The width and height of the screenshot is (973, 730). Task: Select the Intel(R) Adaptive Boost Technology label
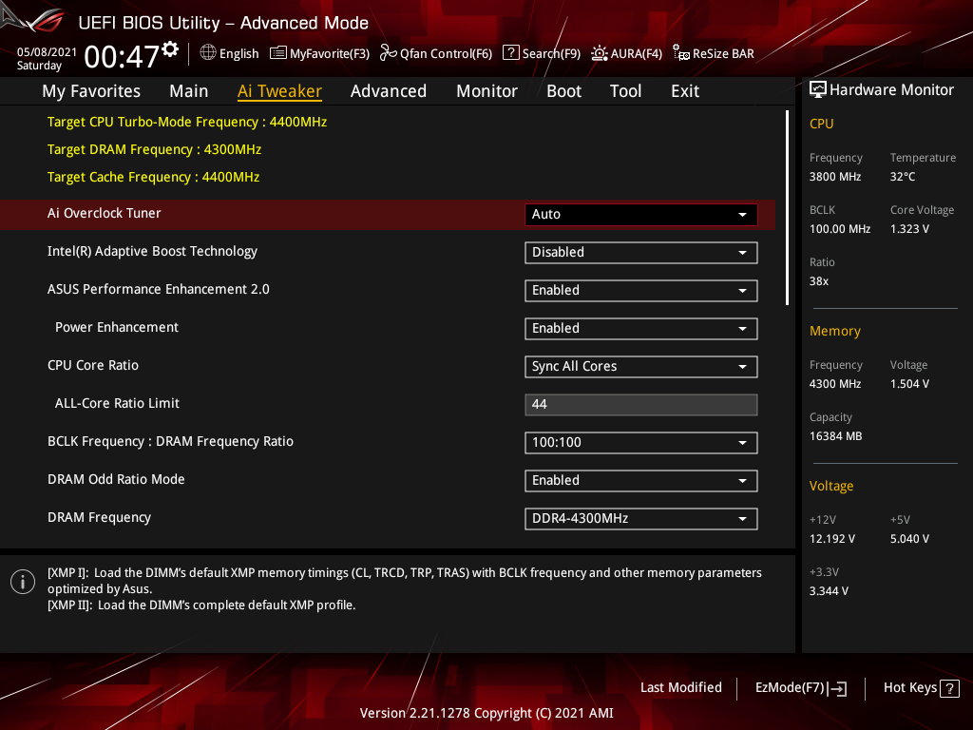152,251
